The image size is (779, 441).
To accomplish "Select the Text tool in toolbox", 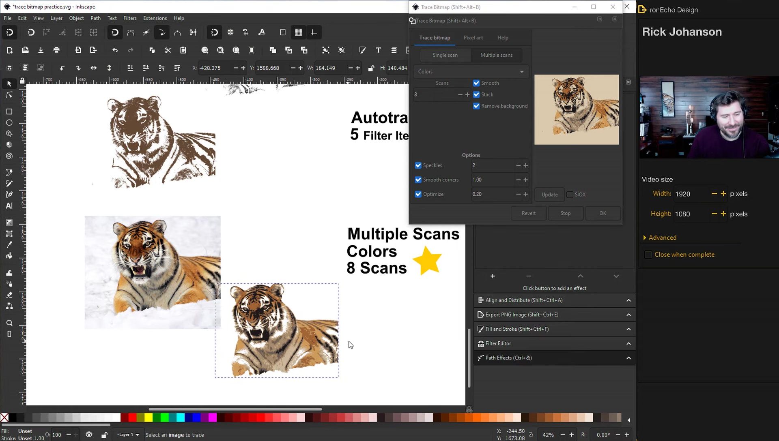I will point(9,206).
